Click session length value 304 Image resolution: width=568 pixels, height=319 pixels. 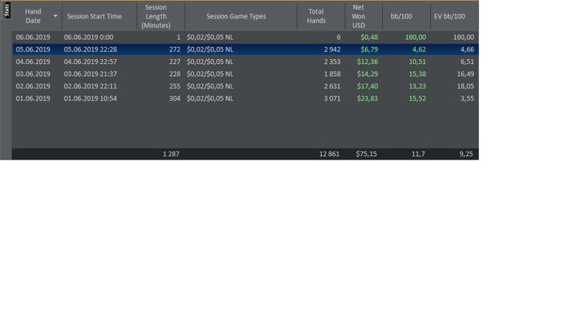pos(174,98)
